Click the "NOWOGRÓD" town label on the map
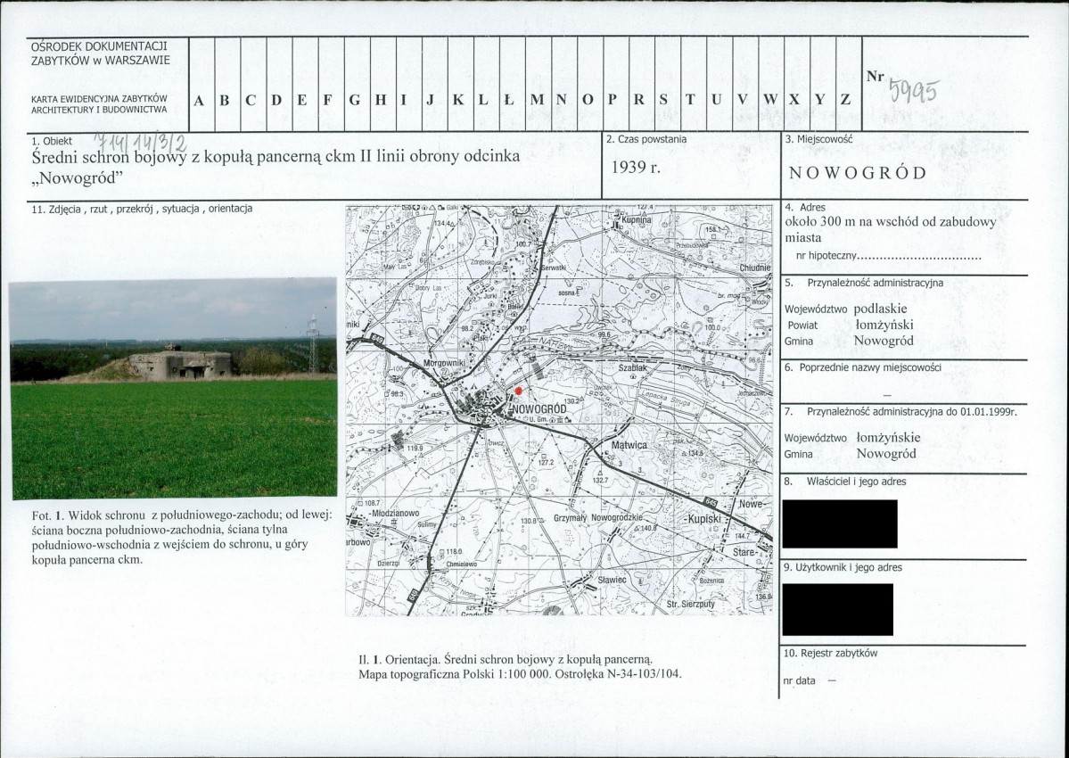Screen dimensions: 1069x758 [538, 409]
